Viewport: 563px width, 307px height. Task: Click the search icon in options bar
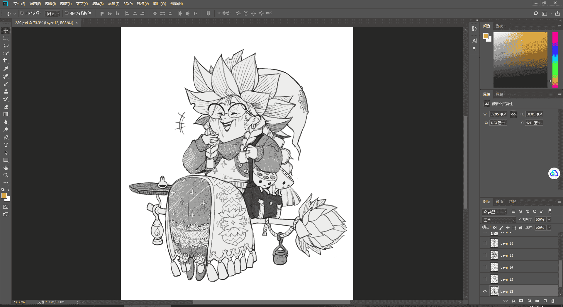pyautogui.click(x=535, y=13)
